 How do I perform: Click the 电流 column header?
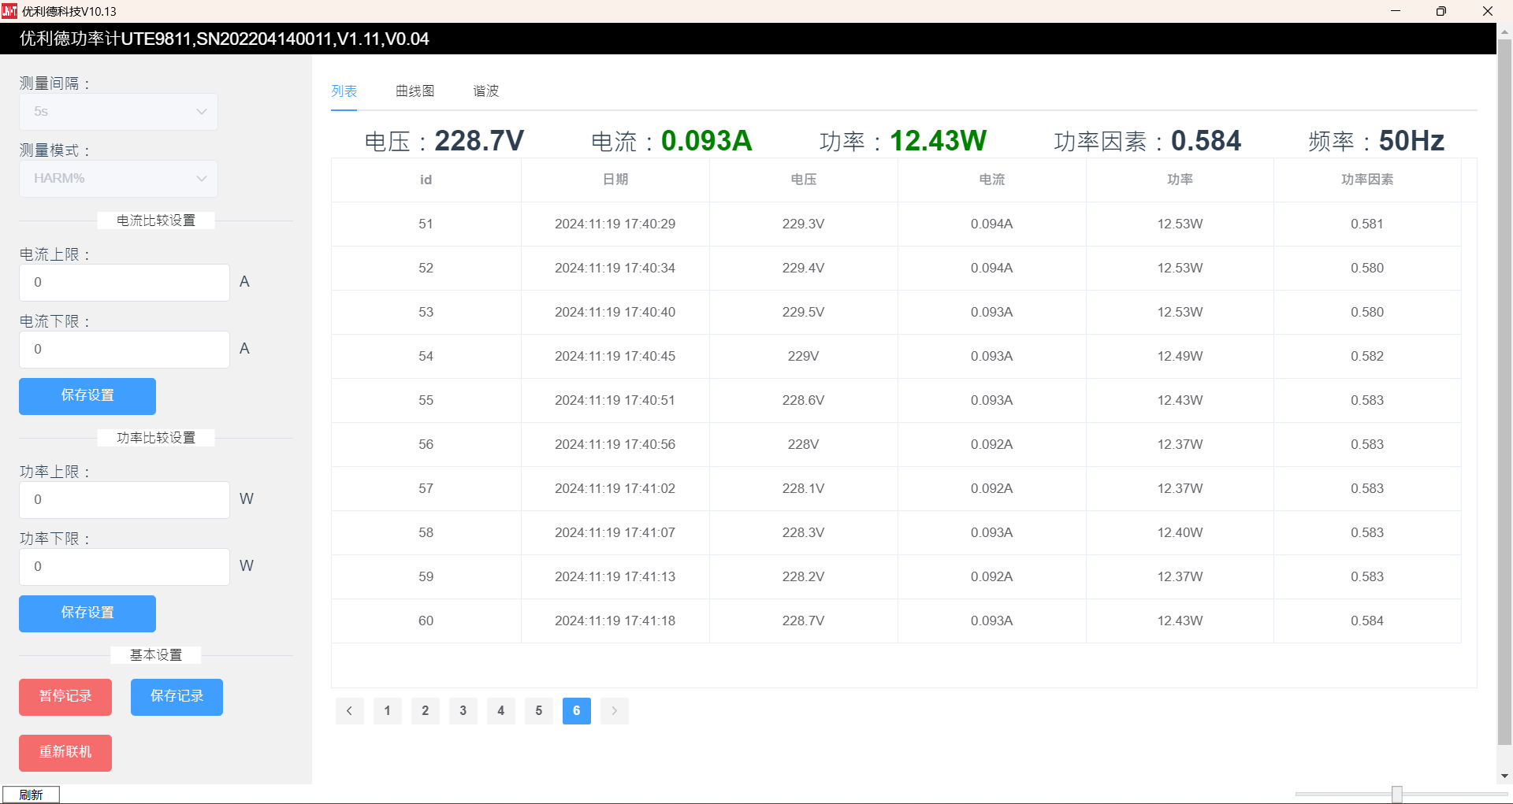[x=991, y=180]
